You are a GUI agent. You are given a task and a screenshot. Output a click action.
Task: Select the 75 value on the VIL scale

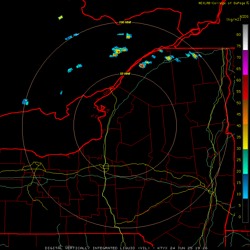point(239,46)
